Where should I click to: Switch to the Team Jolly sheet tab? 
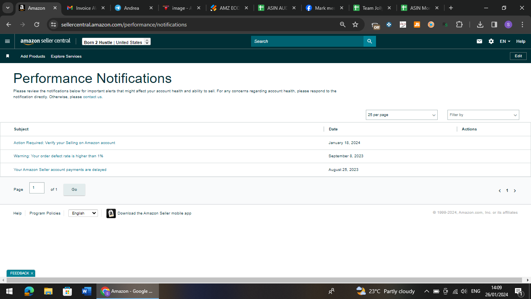tap(372, 8)
